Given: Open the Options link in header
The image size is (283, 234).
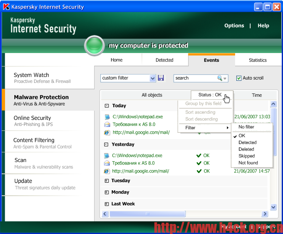Looking at the screenshot, I should 234,26.
